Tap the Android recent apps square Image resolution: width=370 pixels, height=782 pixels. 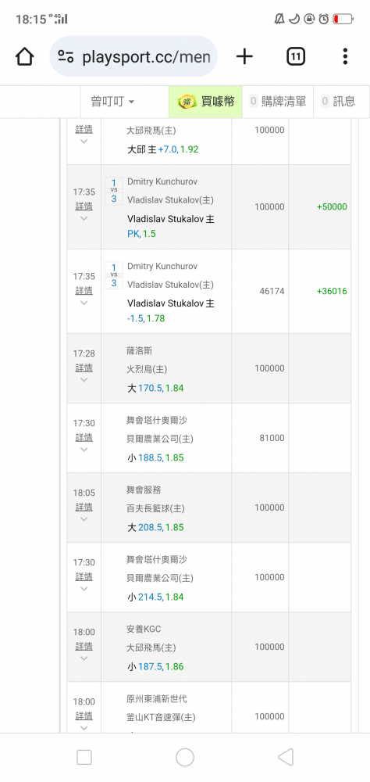84,757
